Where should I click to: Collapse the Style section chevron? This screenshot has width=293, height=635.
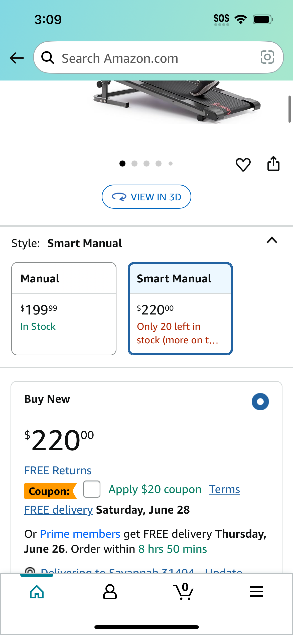click(272, 240)
